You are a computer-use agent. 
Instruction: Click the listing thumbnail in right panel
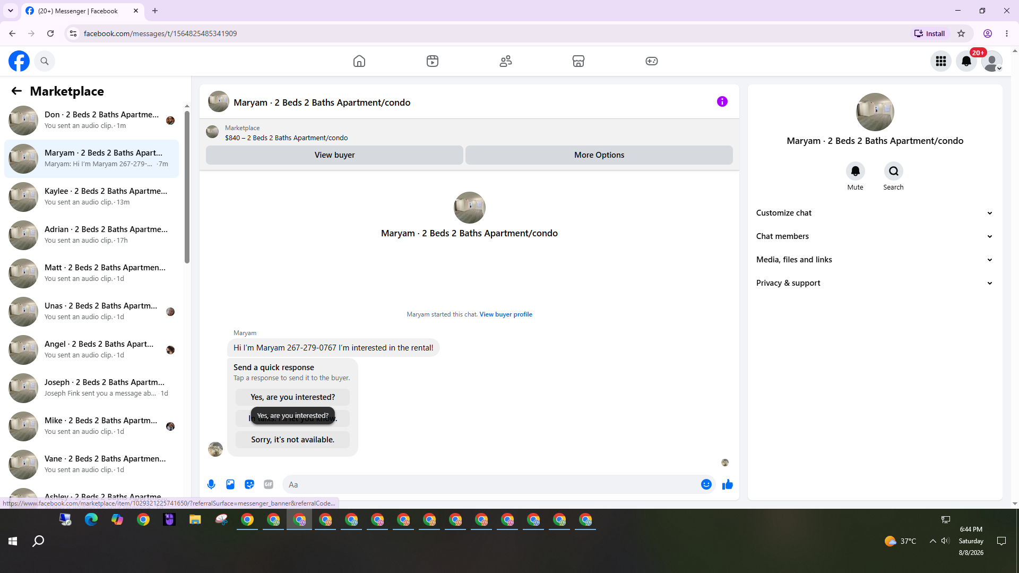tap(875, 112)
